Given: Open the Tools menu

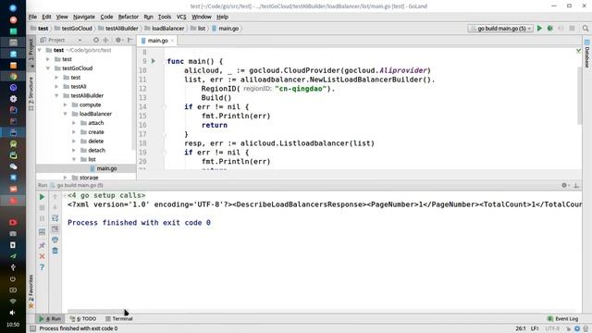Looking at the screenshot, I should pos(165,17).
